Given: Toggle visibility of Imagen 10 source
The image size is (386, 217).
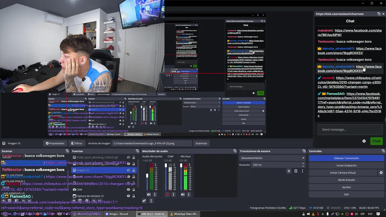Looking at the screenshot, I should pos(128,170).
